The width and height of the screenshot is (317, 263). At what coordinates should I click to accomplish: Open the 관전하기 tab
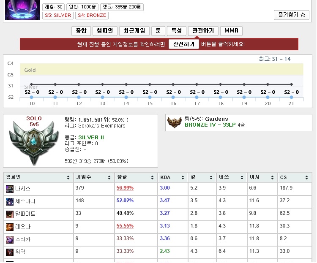[203, 31]
